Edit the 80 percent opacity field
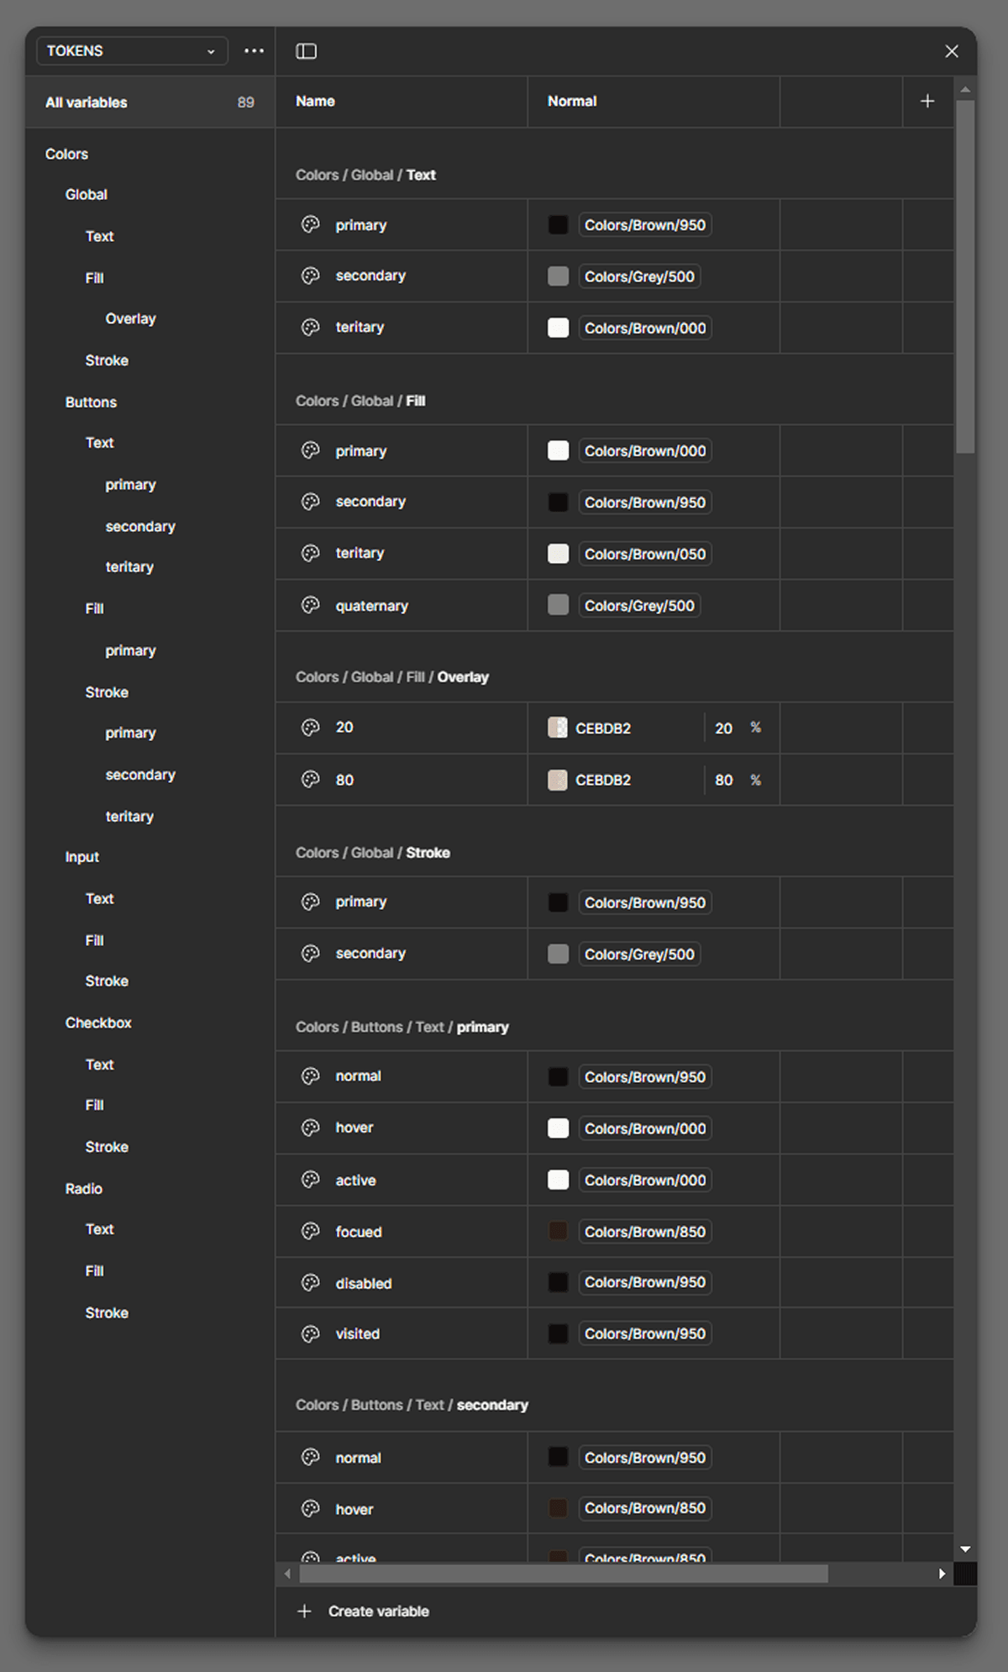 tap(724, 780)
